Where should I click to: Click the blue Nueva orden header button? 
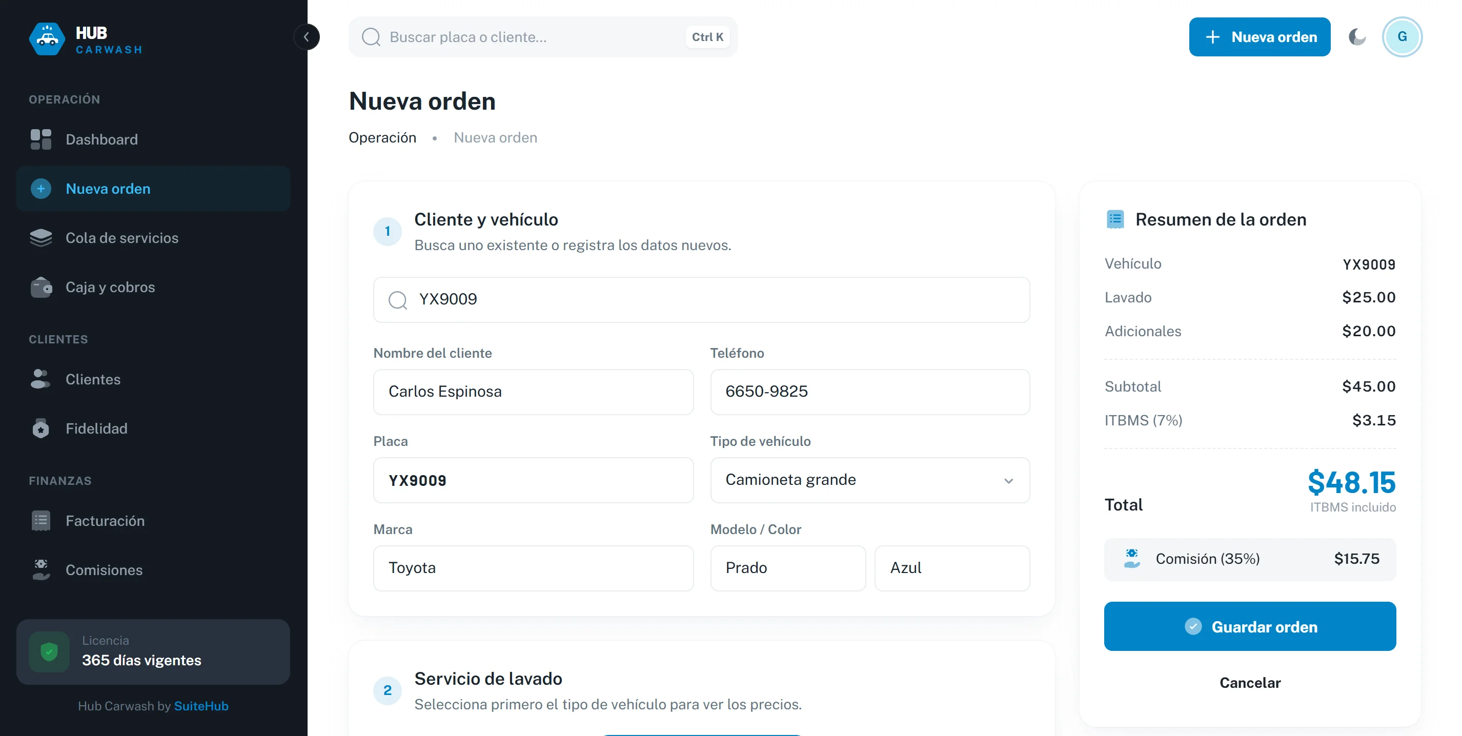1260,37
